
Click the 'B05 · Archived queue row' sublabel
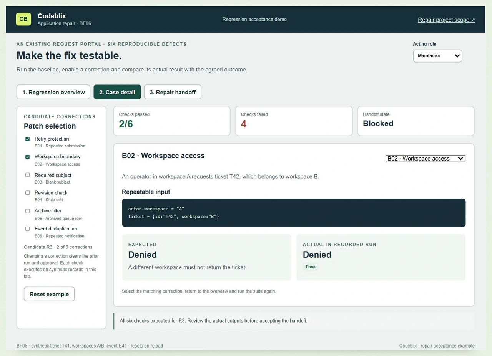(58, 219)
